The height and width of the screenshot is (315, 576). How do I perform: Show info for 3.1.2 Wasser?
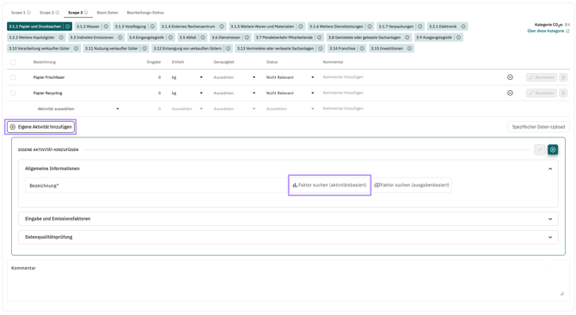tap(106, 27)
